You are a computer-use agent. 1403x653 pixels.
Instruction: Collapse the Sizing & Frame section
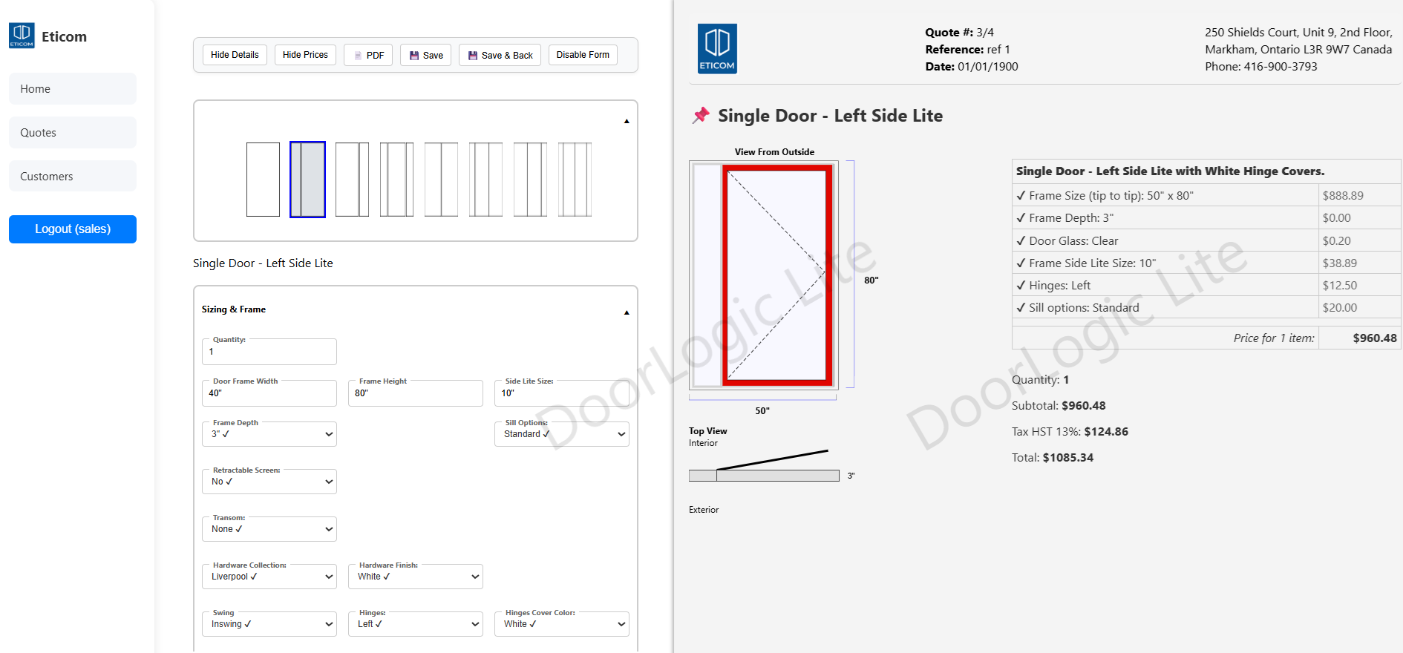pyautogui.click(x=627, y=312)
